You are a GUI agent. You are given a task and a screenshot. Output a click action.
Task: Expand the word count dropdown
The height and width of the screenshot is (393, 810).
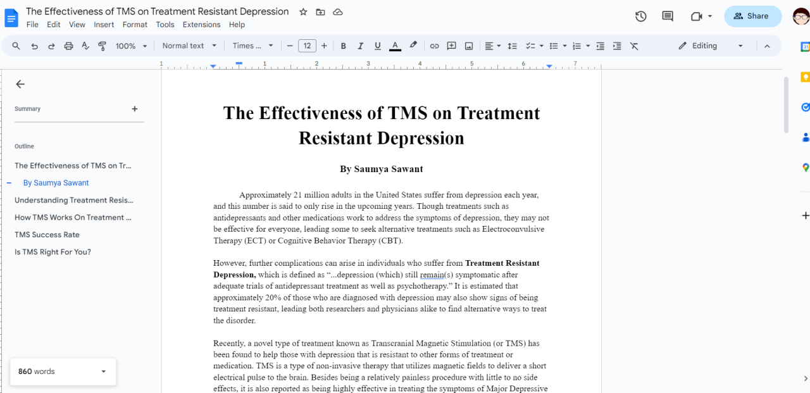(x=104, y=371)
